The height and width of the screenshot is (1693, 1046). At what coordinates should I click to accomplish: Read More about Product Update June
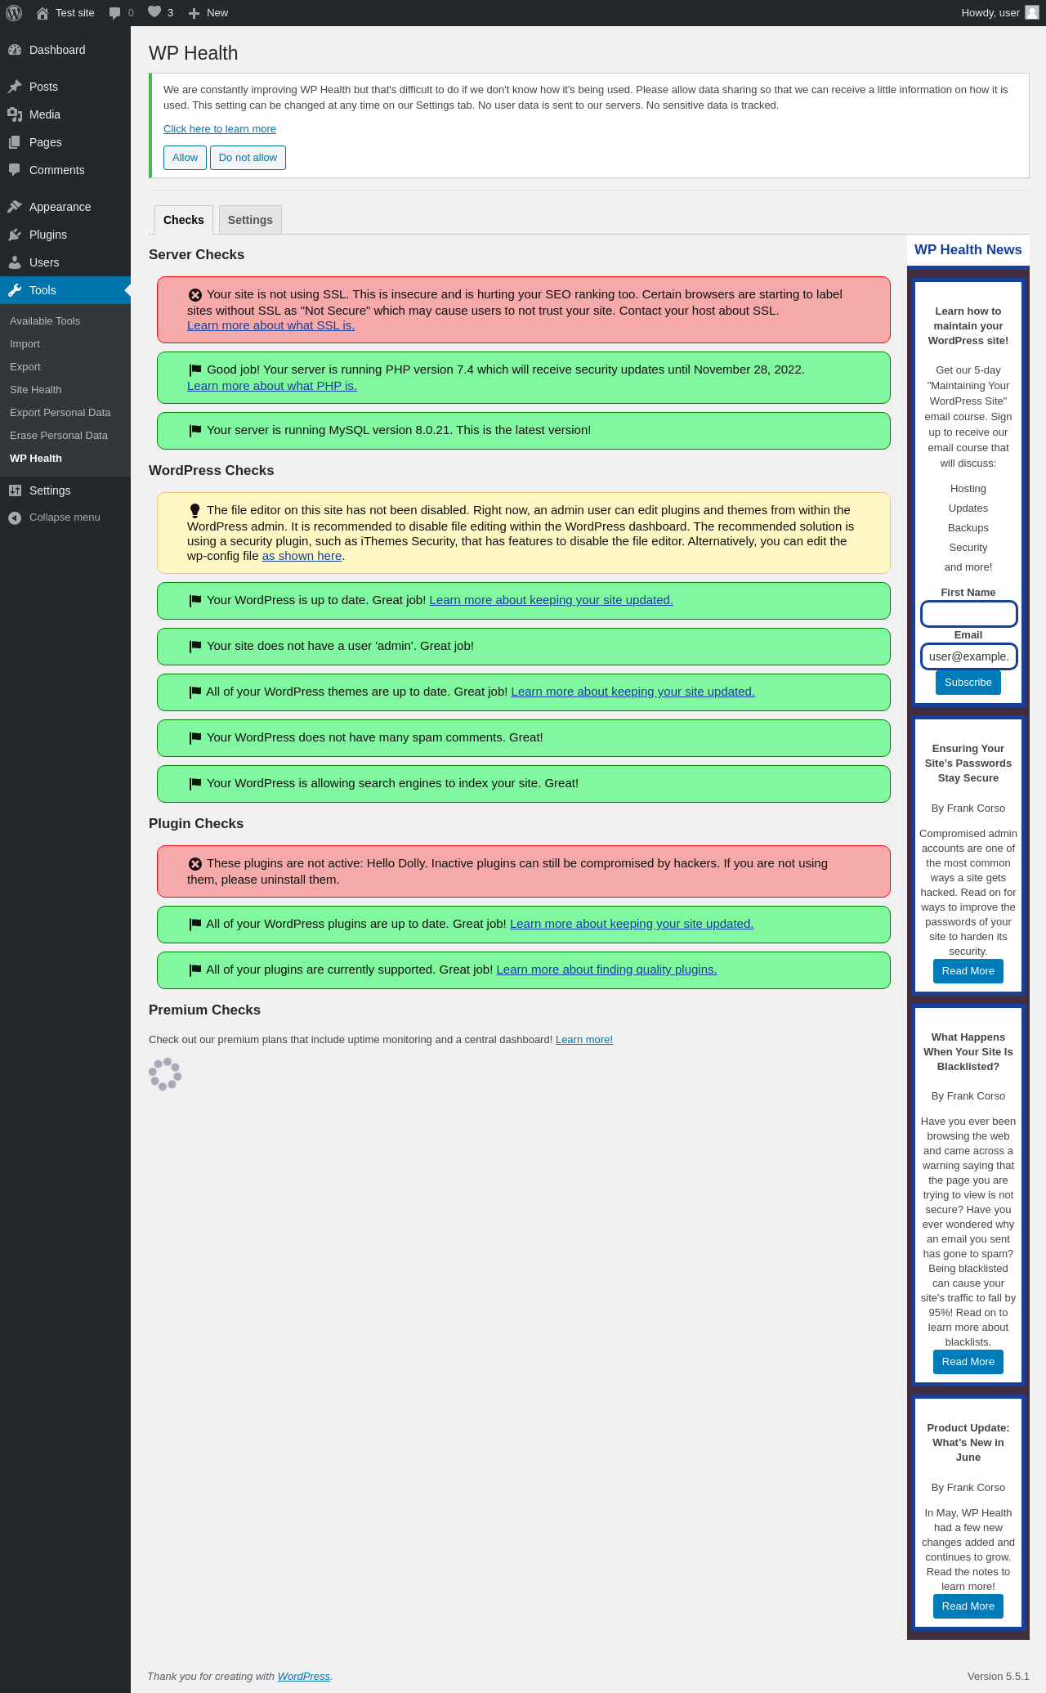tap(968, 1606)
